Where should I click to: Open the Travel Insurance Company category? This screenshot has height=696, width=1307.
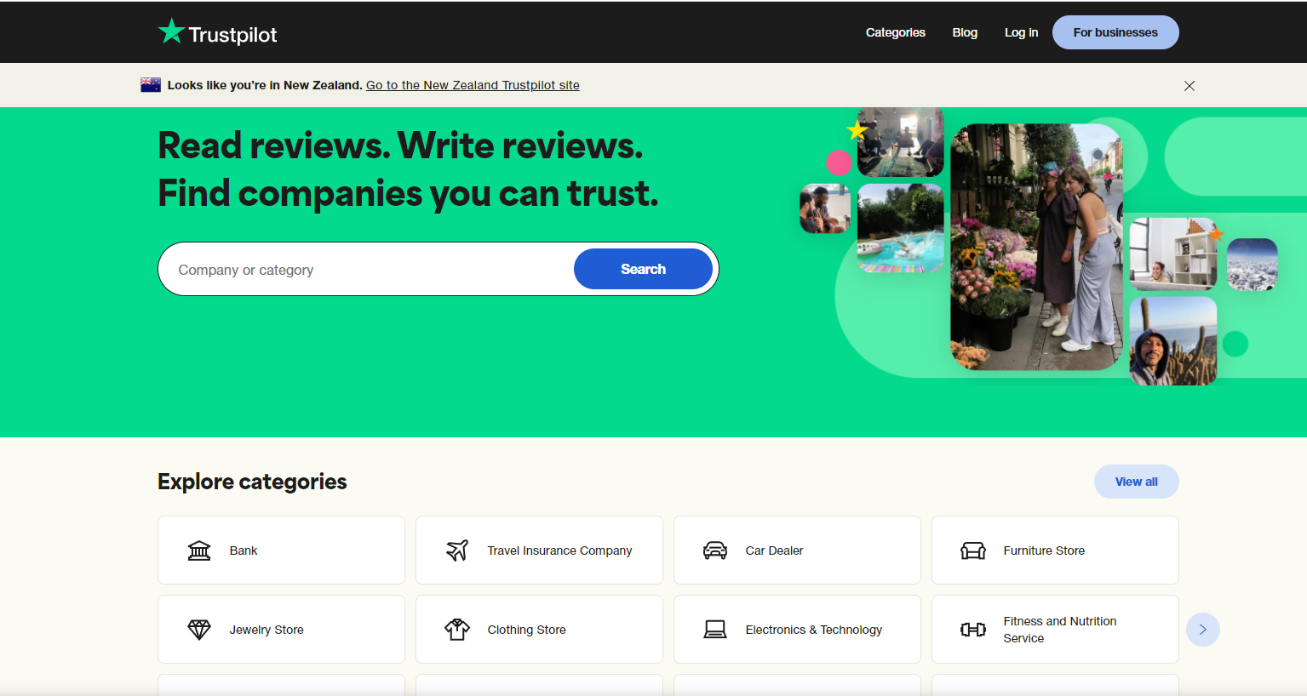[539, 551]
